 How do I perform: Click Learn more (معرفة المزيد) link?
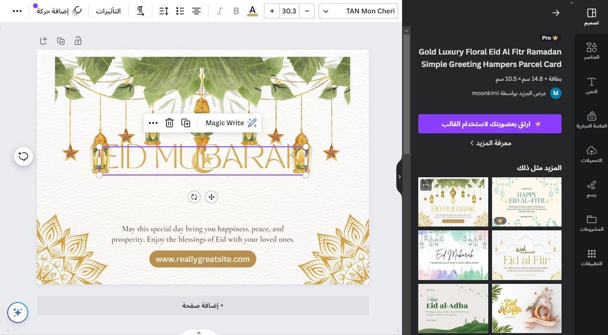(491, 143)
